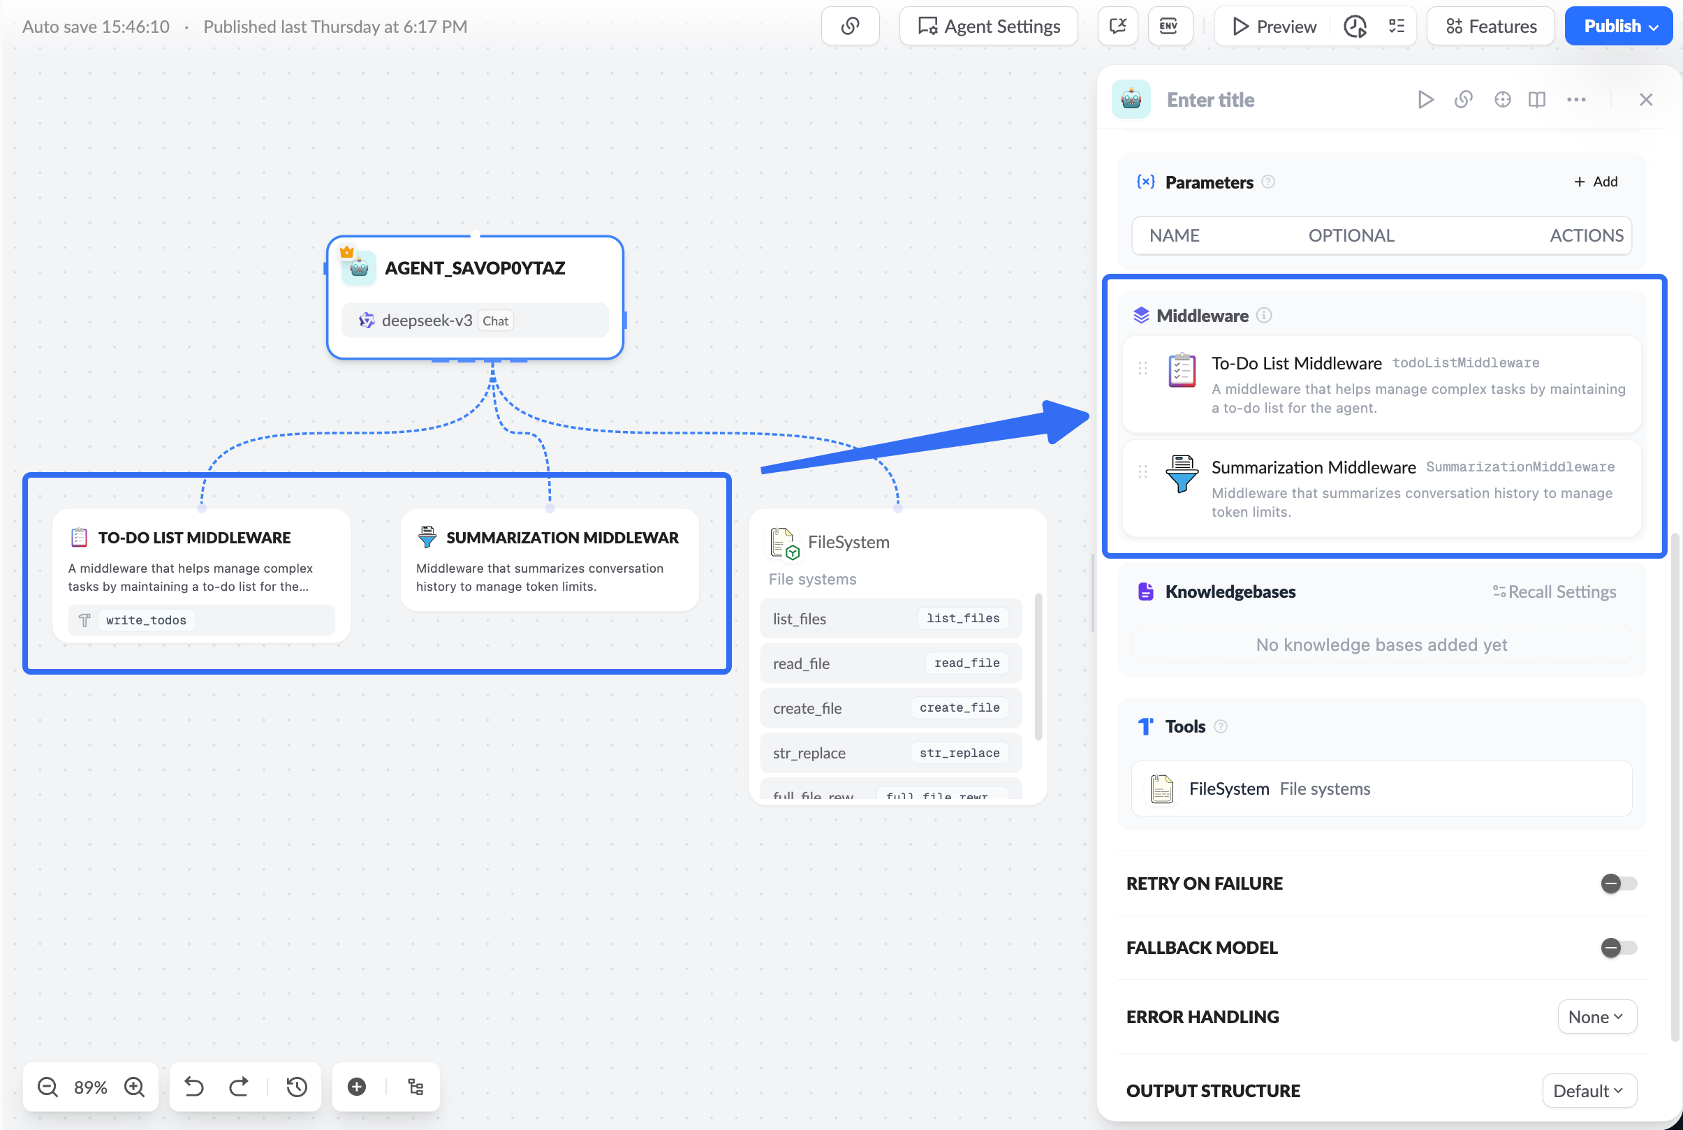The height and width of the screenshot is (1130, 1683).
Task: Click the chat test icon beside ENV
Action: click(1117, 26)
